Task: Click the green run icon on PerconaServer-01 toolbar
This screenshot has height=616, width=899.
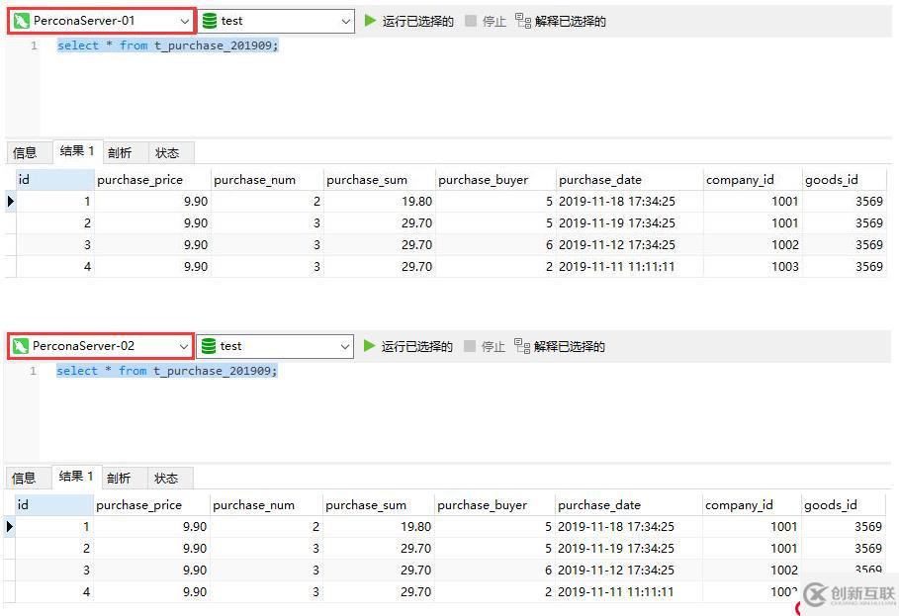Action: [x=368, y=20]
